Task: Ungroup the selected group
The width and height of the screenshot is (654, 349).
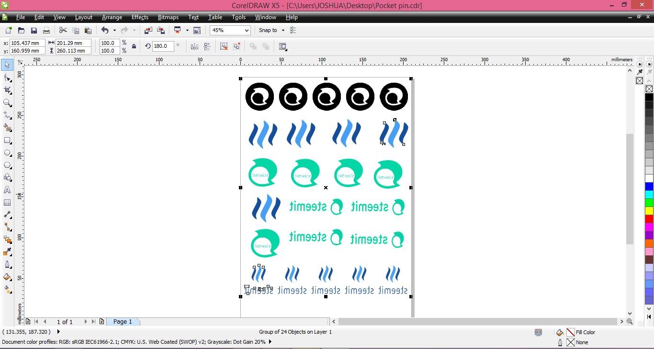Action: pyautogui.click(x=224, y=46)
